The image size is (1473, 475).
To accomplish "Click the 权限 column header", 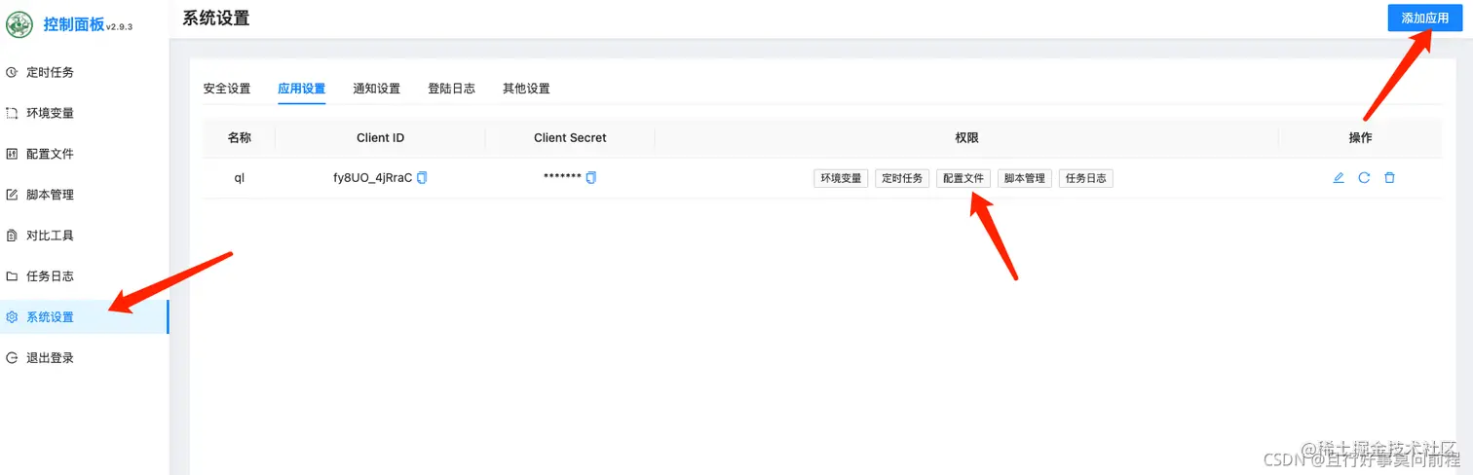I will point(966,138).
